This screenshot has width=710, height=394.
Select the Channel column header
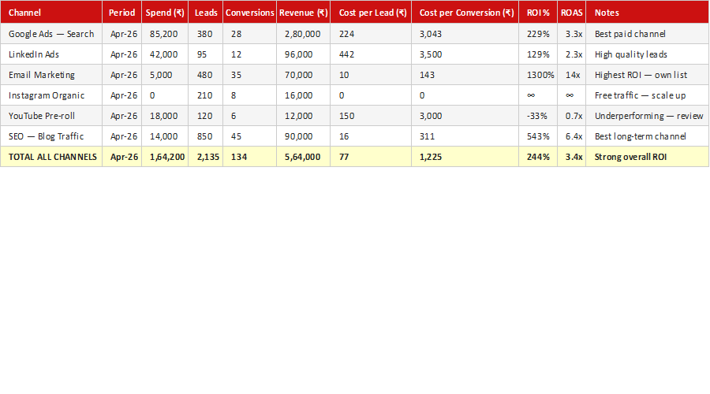(x=51, y=12)
